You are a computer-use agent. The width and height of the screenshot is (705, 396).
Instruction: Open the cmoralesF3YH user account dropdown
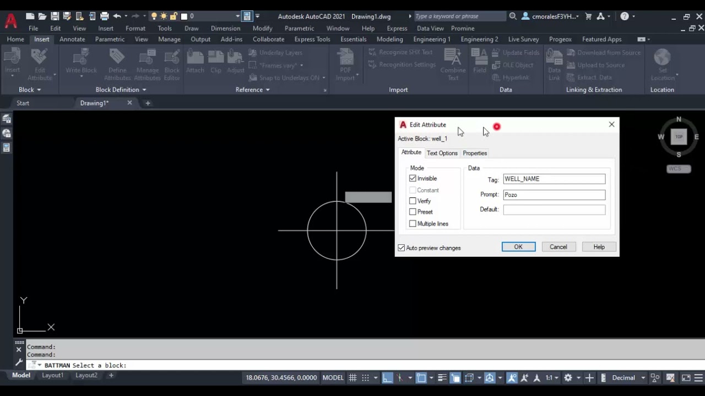[x=551, y=16]
